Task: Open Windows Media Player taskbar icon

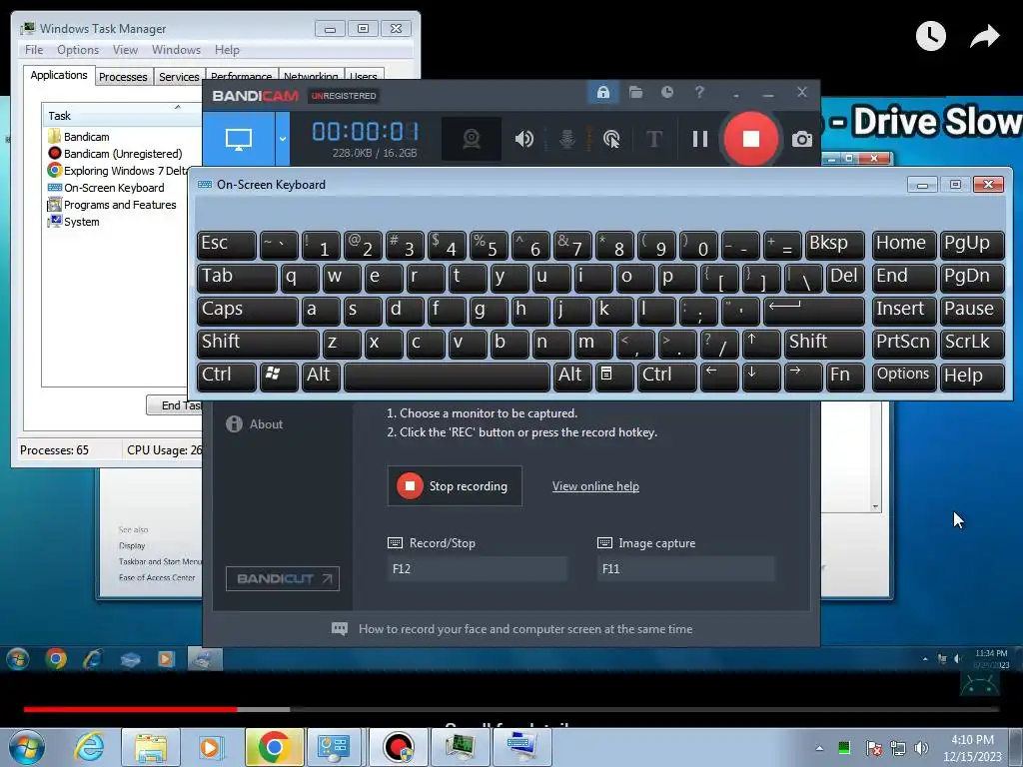Action: [210, 747]
